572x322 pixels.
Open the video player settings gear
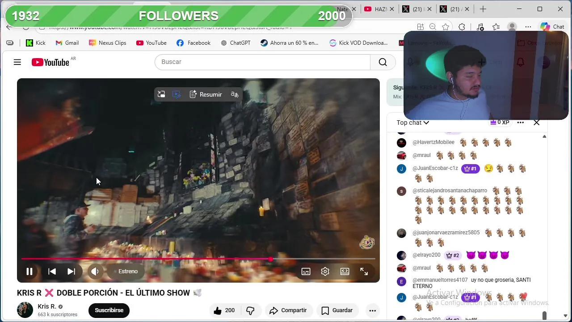coord(325,271)
